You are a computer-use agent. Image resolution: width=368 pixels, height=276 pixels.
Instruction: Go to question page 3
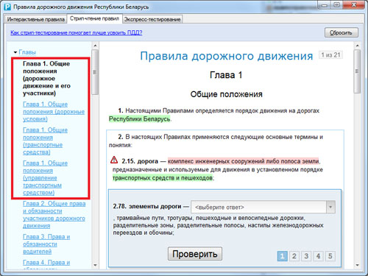[306, 256]
